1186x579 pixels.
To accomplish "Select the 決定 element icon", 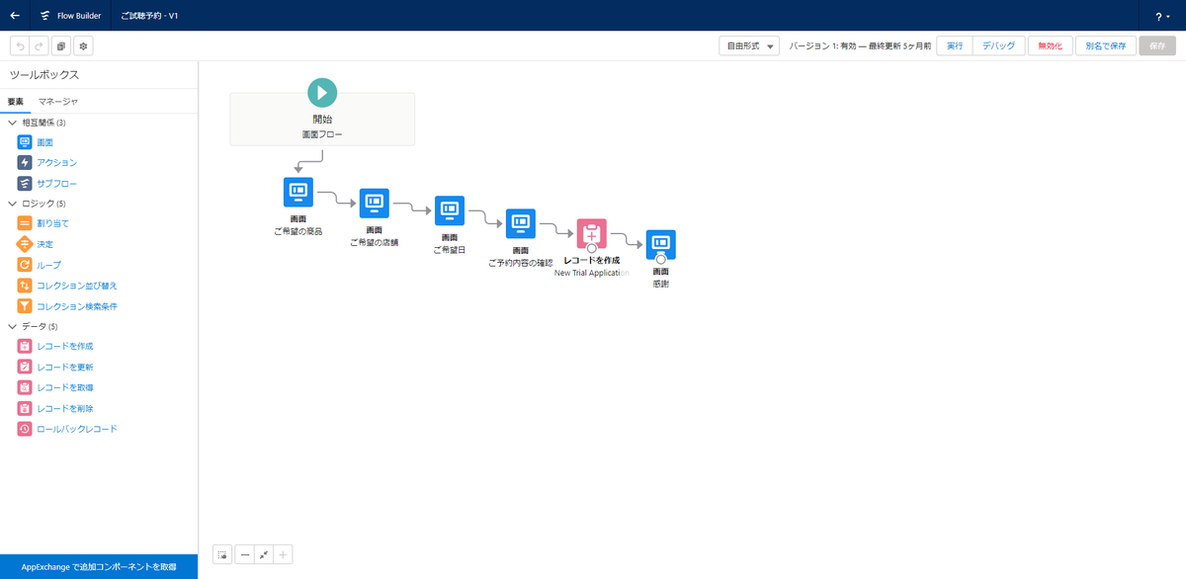I will [25, 244].
